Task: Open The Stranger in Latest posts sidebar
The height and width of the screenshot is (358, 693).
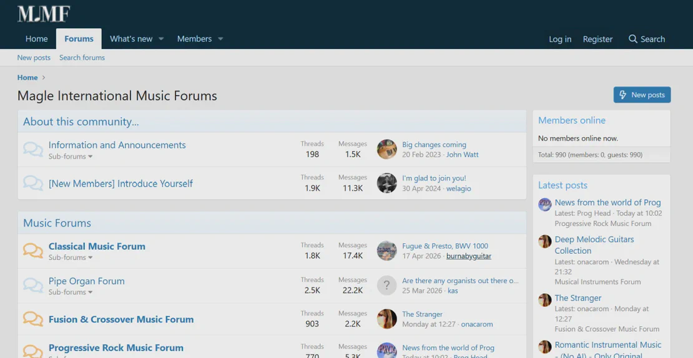Action: point(577,298)
